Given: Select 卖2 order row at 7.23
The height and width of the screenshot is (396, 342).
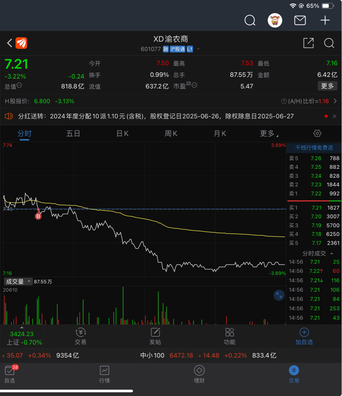Looking at the screenshot, I should 314,184.
